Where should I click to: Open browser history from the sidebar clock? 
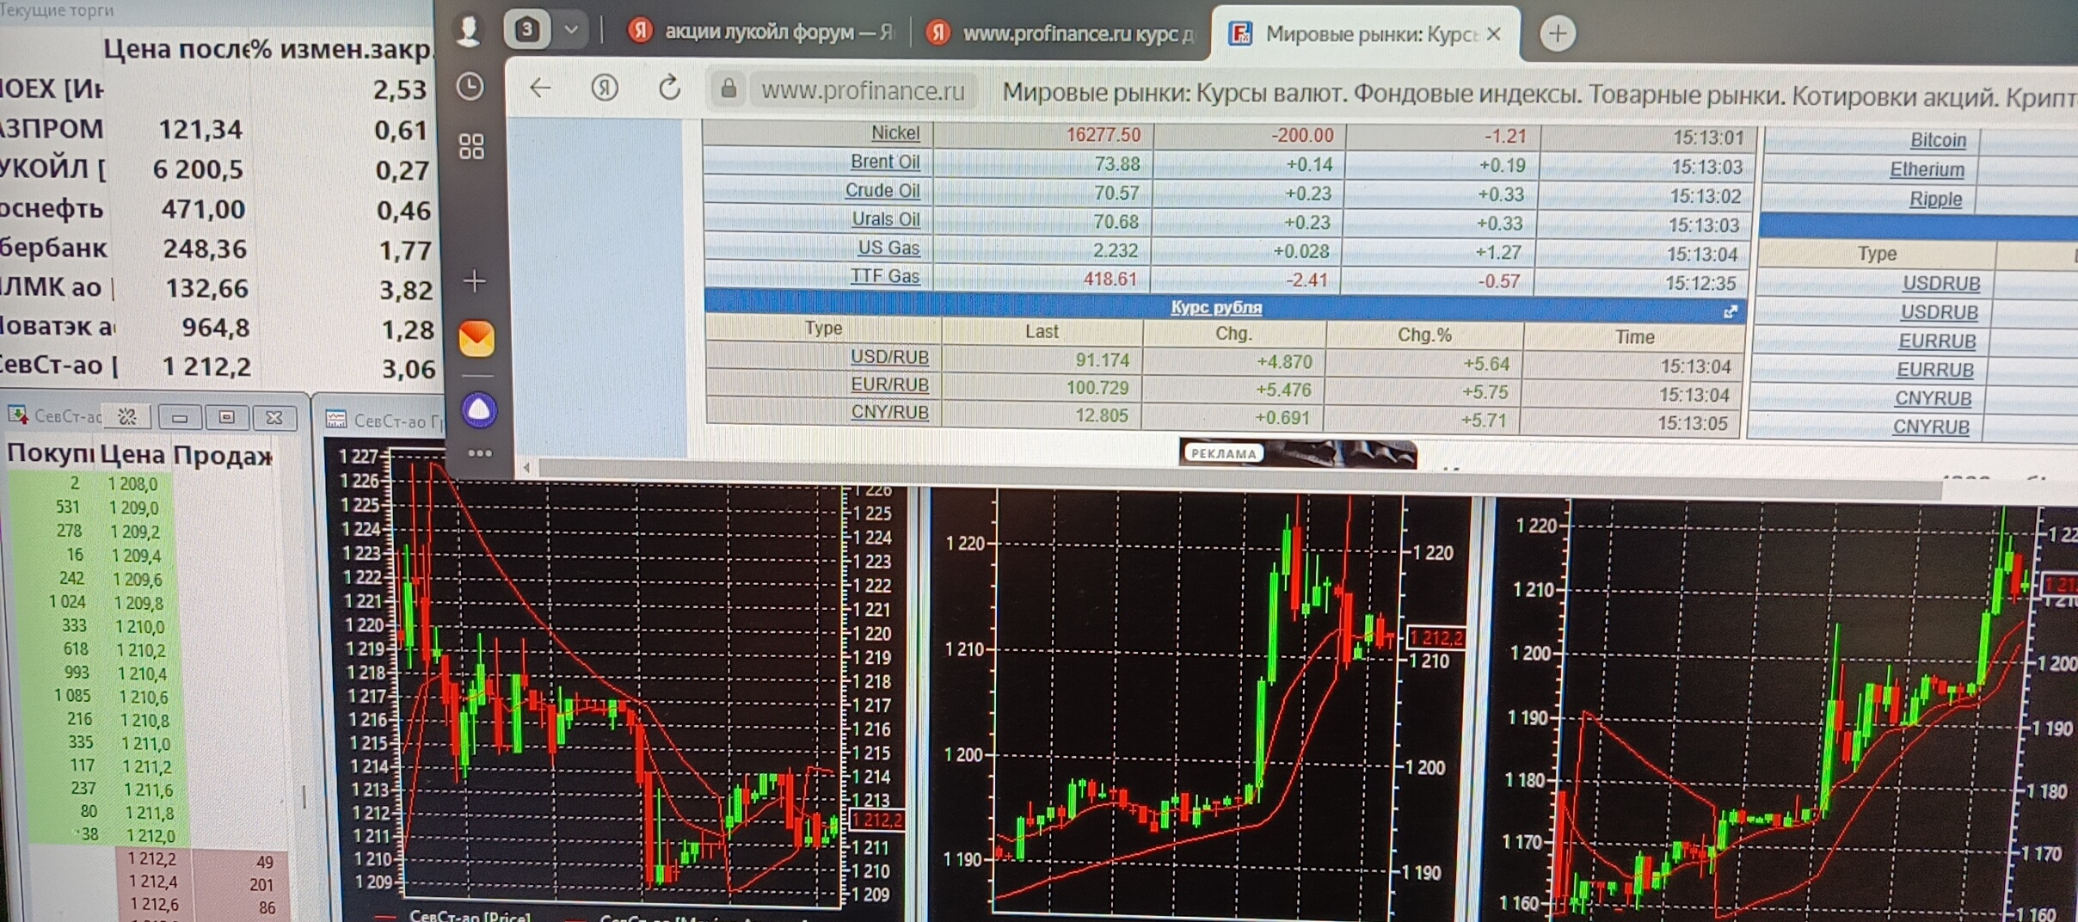pos(470,86)
